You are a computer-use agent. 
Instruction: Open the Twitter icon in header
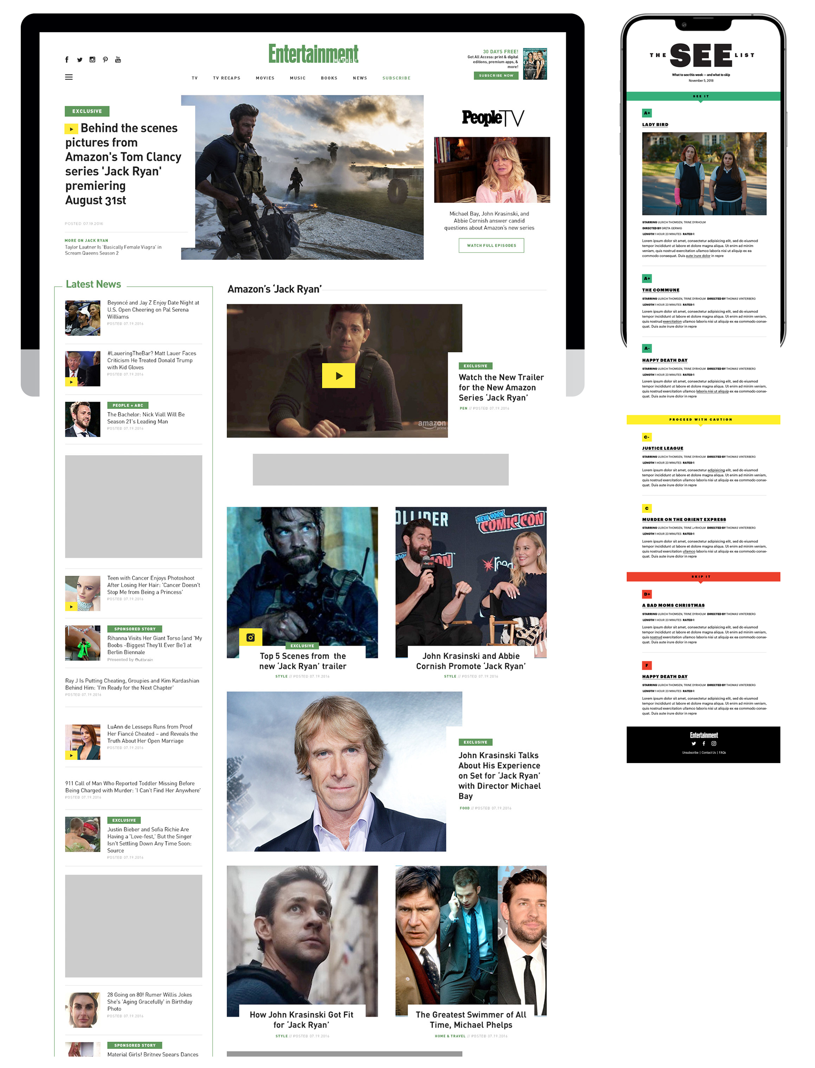[79, 60]
